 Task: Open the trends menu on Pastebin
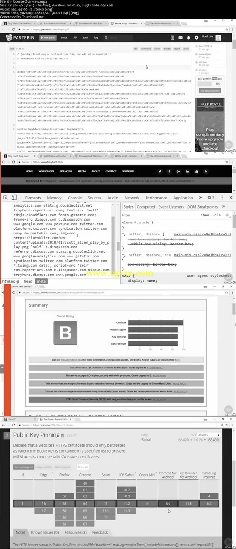point(64,37)
